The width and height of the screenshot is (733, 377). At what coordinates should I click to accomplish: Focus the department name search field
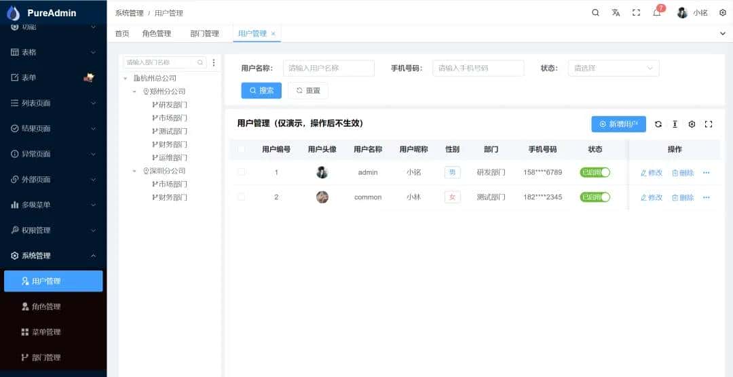[164, 62]
